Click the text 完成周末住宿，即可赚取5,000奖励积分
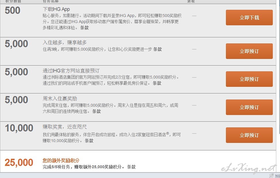 [x=78, y=105]
